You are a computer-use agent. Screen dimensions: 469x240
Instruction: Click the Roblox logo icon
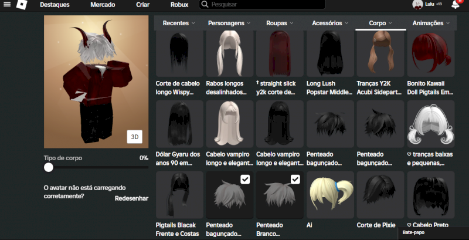(22, 4)
